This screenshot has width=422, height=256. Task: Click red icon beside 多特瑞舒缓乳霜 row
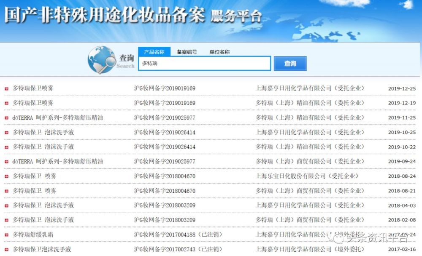pyautogui.click(x=5, y=235)
